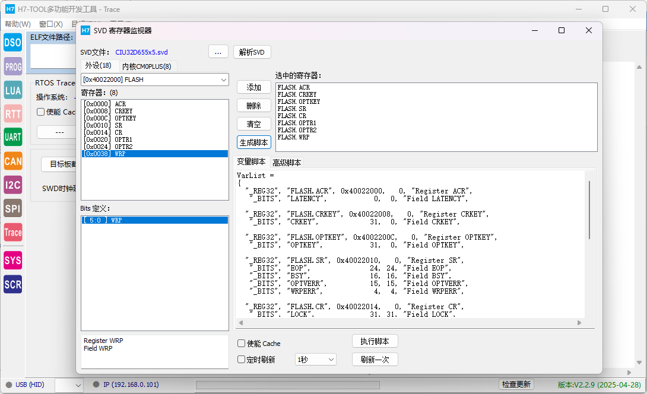Click the script horizontal scrollbar right arrow
This screenshot has height=394, width=647.
(579, 323)
